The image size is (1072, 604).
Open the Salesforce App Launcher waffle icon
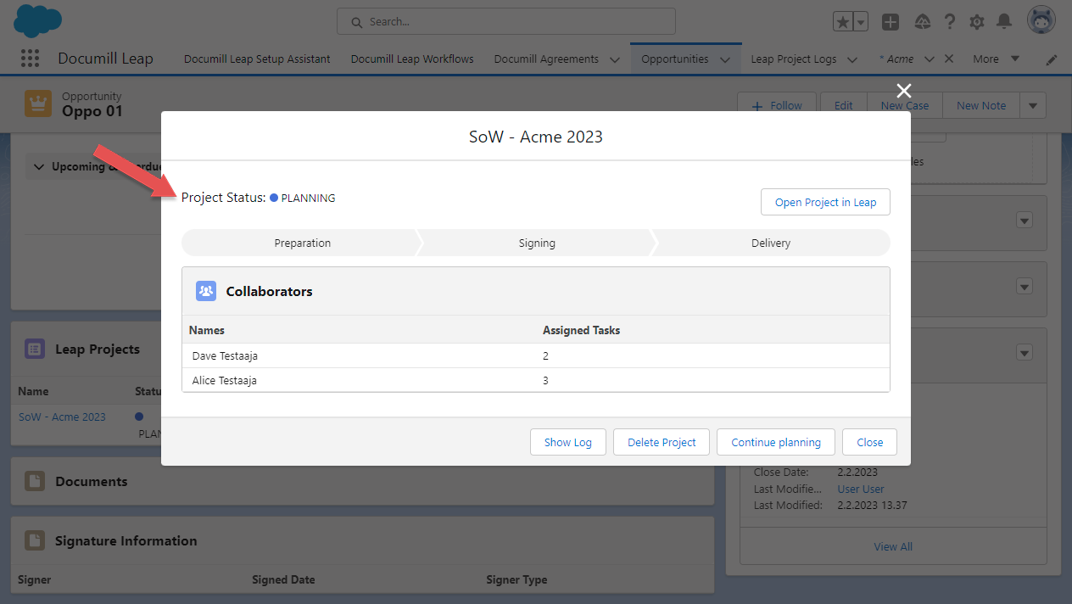pyautogui.click(x=30, y=58)
